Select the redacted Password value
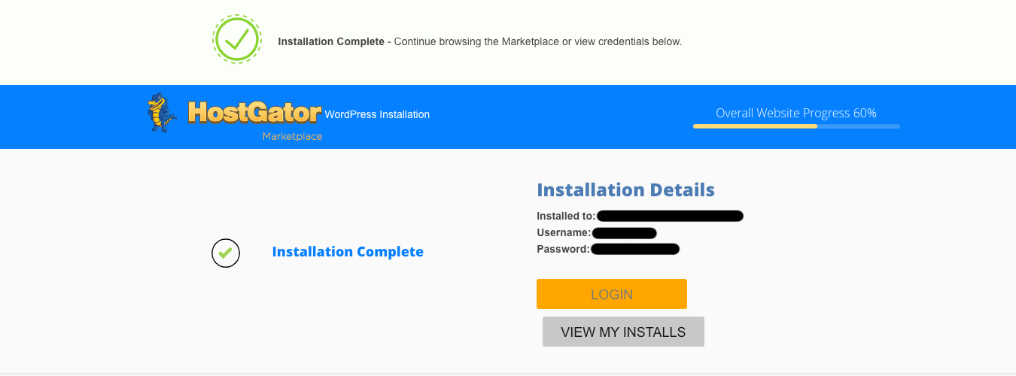The image size is (1016, 376). click(x=635, y=249)
